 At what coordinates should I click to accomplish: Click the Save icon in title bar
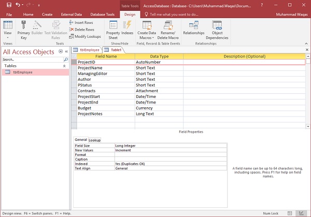pyautogui.click(x=9, y=5)
